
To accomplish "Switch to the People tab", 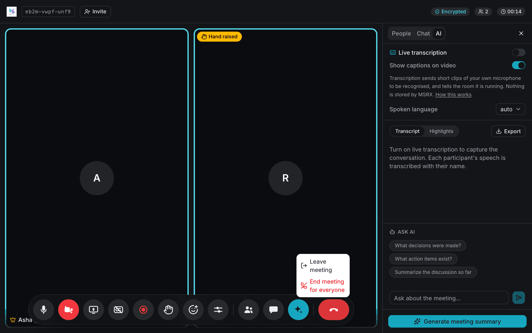I will (x=401, y=34).
